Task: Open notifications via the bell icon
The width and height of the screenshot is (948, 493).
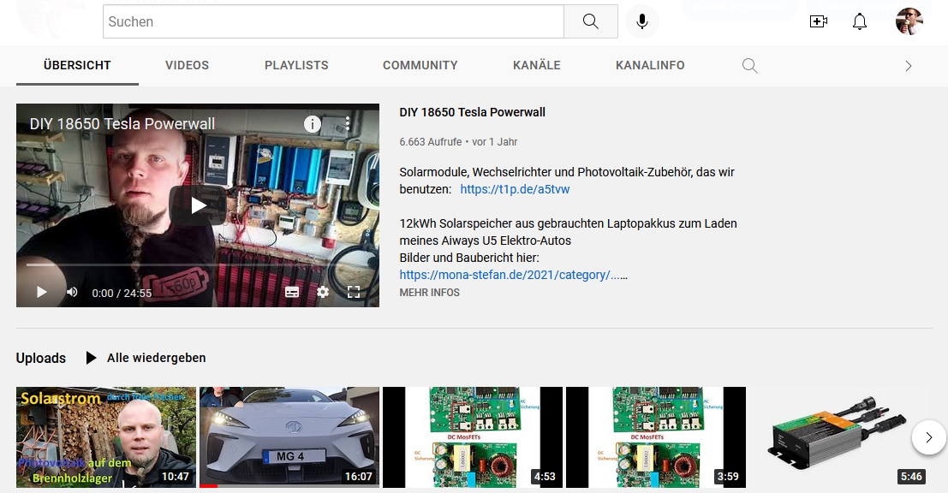Action: click(x=859, y=21)
